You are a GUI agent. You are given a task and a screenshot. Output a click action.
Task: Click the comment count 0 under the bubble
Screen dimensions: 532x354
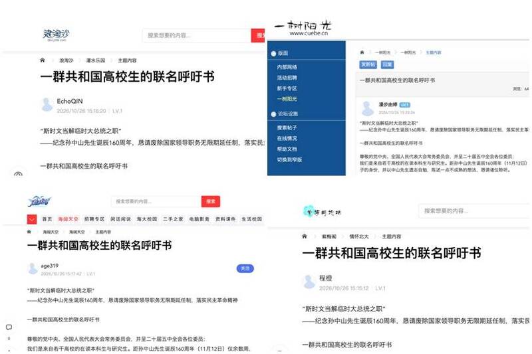click(x=9, y=338)
